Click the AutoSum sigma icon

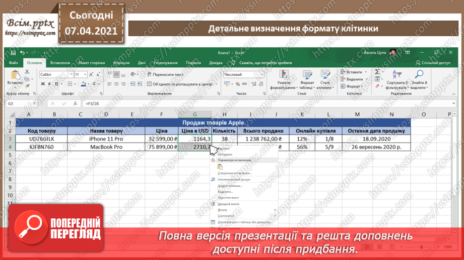point(377,72)
